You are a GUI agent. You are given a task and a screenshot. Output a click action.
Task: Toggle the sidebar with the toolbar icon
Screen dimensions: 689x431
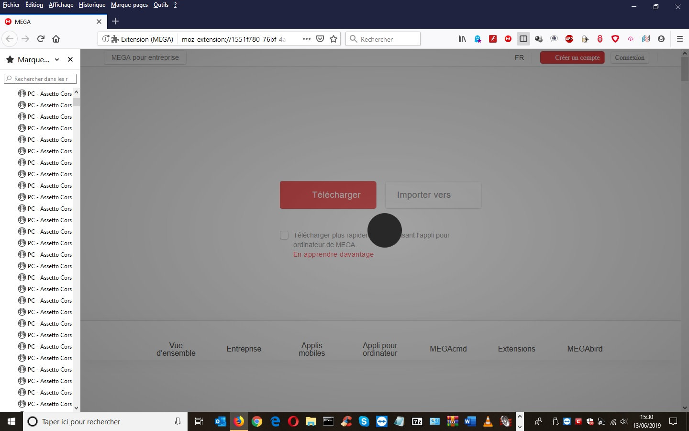pyautogui.click(x=523, y=39)
